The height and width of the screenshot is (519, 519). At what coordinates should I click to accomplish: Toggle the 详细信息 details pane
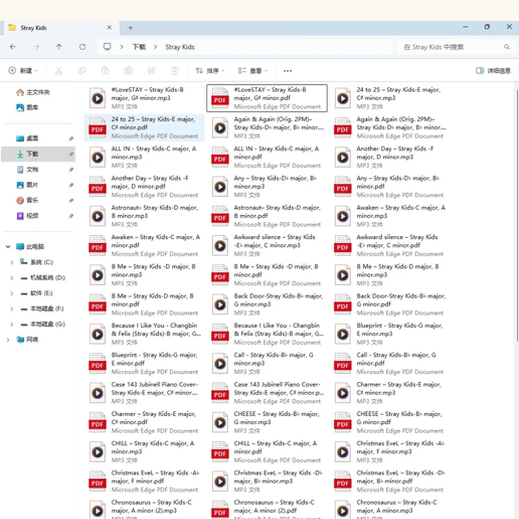(493, 70)
